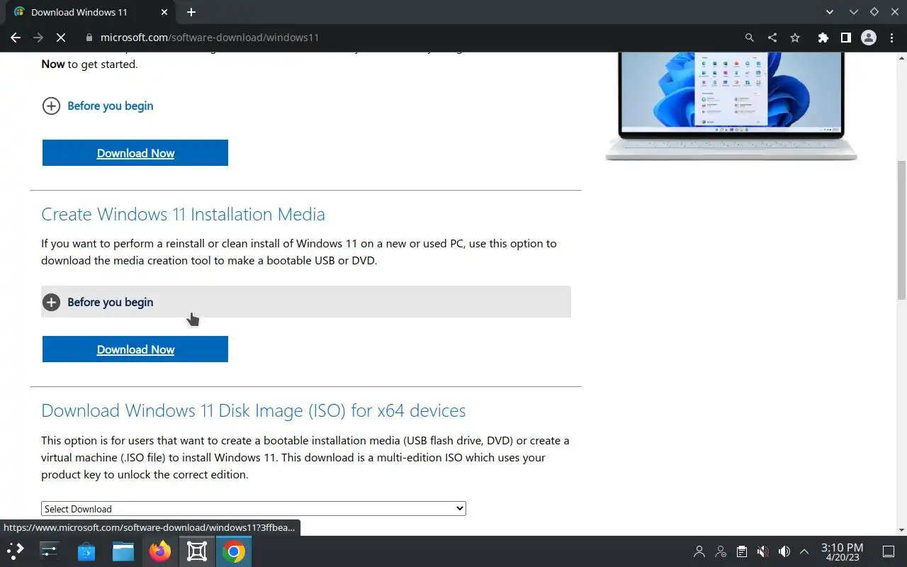This screenshot has width=907, height=567.
Task: Go back to the previous page
Action: pyautogui.click(x=16, y=38)
